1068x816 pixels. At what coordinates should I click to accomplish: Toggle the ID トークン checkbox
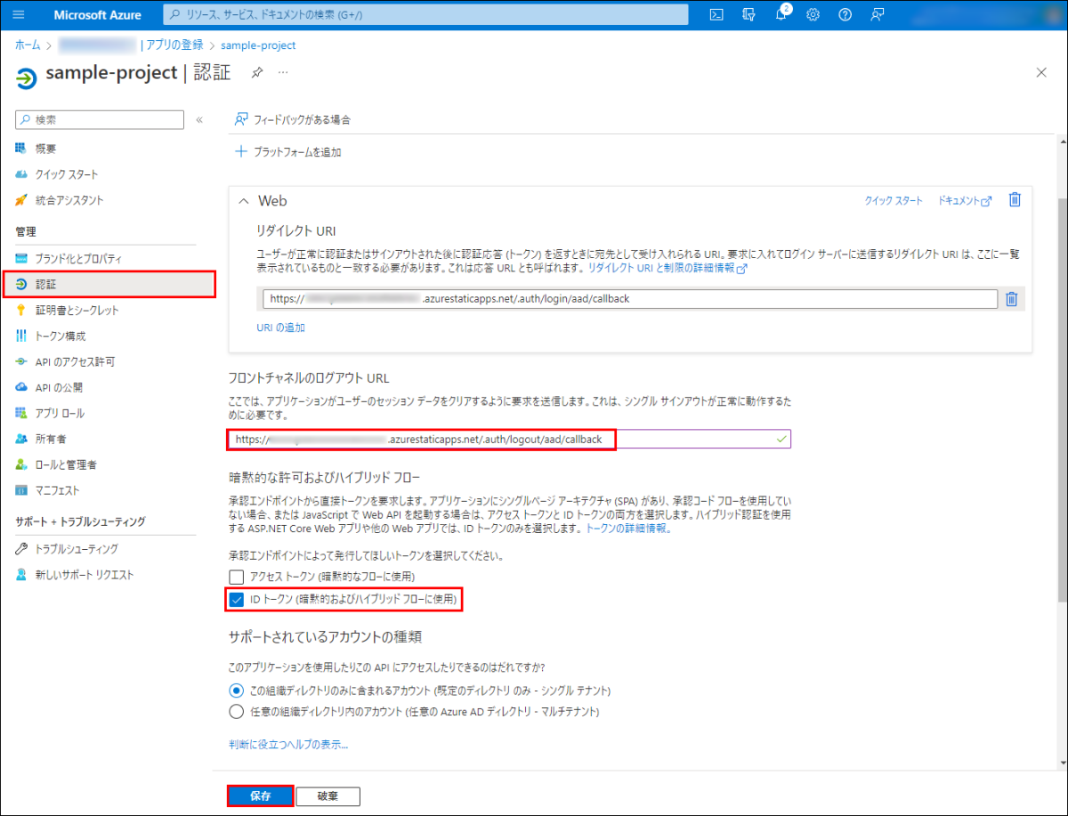pyautogui.click(x=237, y=600)
